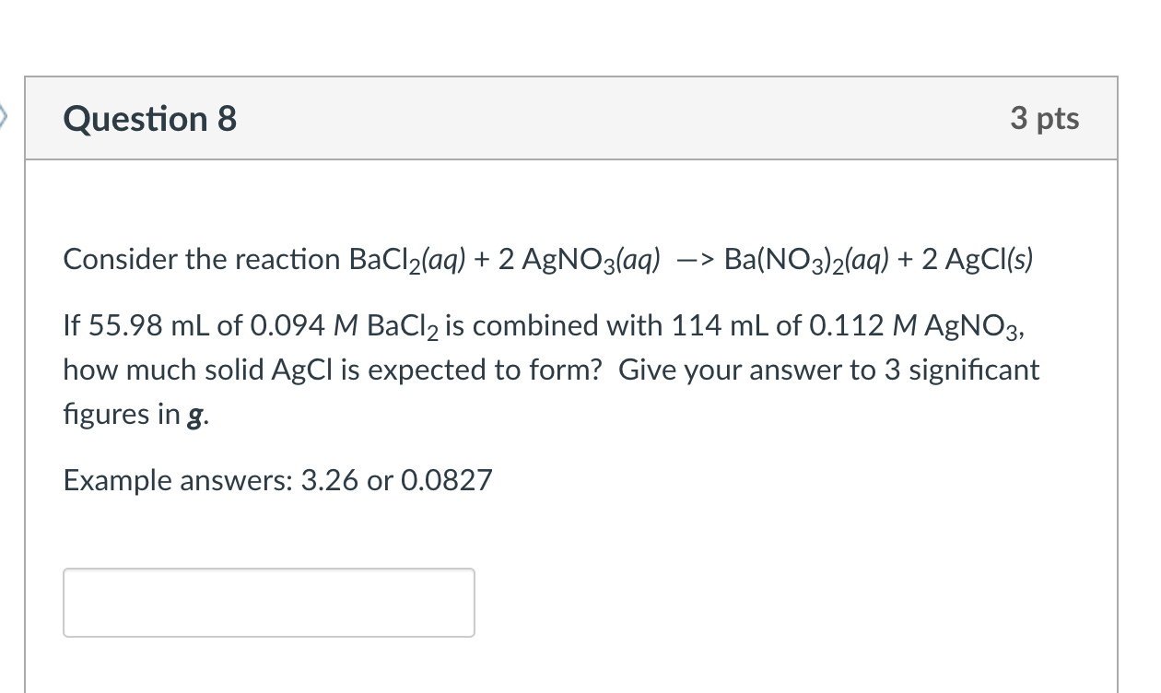Select the Question 8 heading
The image size is (1161, 693).
(x=148, y=118)
